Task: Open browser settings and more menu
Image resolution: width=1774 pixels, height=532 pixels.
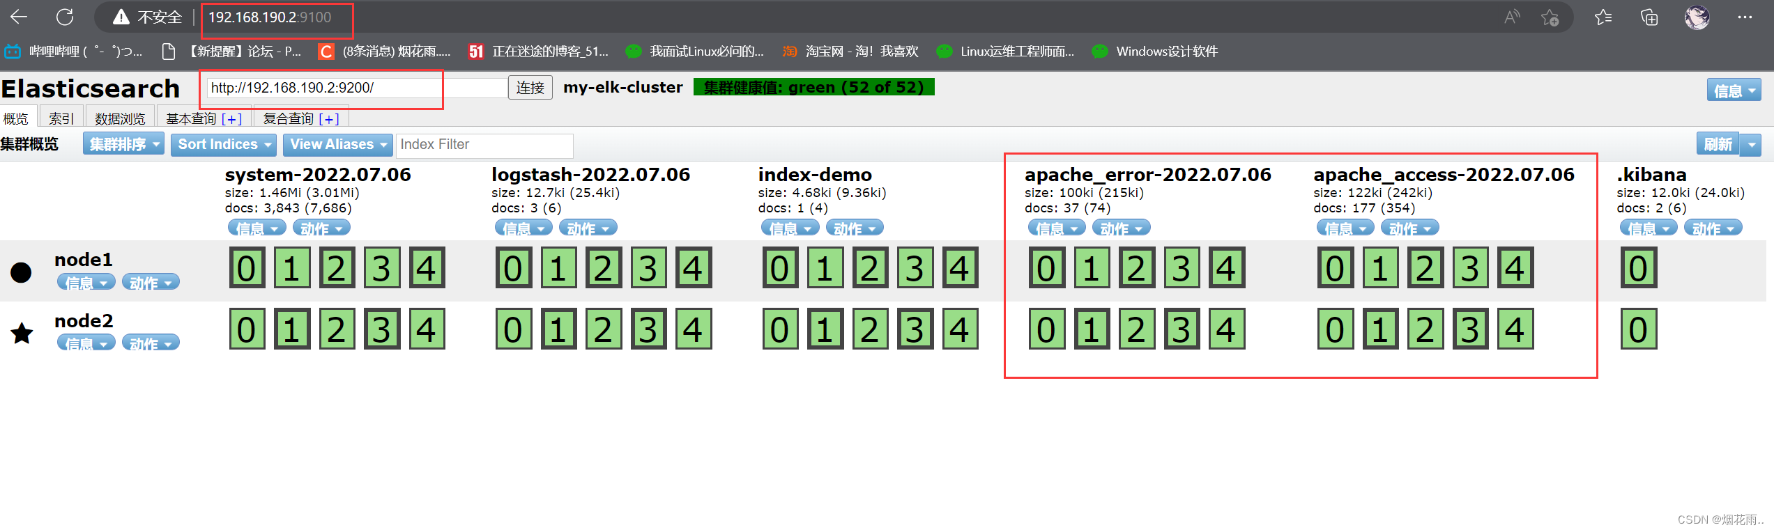Action: pyautogui.click(x=1745, y=17)
